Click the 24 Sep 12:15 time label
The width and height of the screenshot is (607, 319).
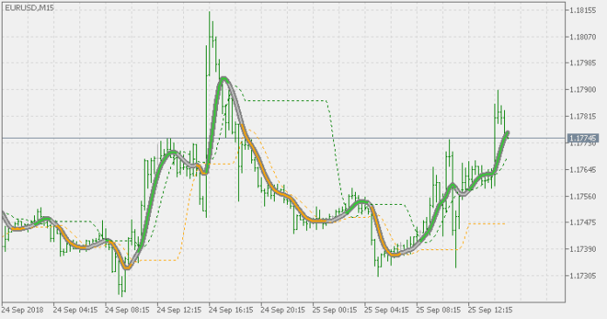pos(180,310)
